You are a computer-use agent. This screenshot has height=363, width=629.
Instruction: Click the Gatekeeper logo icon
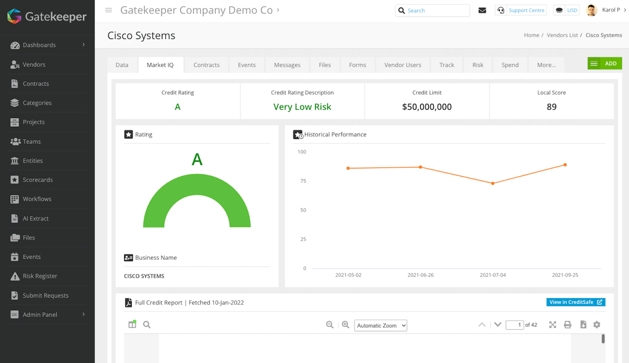[15, 16]
